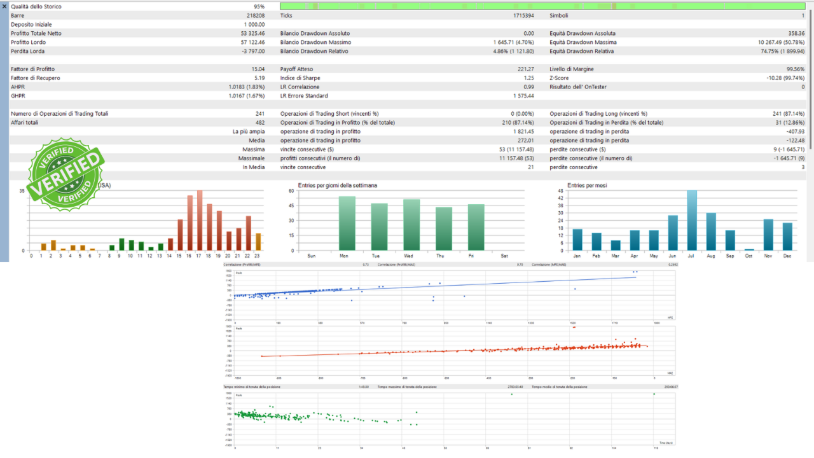
Task: Select the "LR Errore Standard" label
Action: click(x=305, y=95)
